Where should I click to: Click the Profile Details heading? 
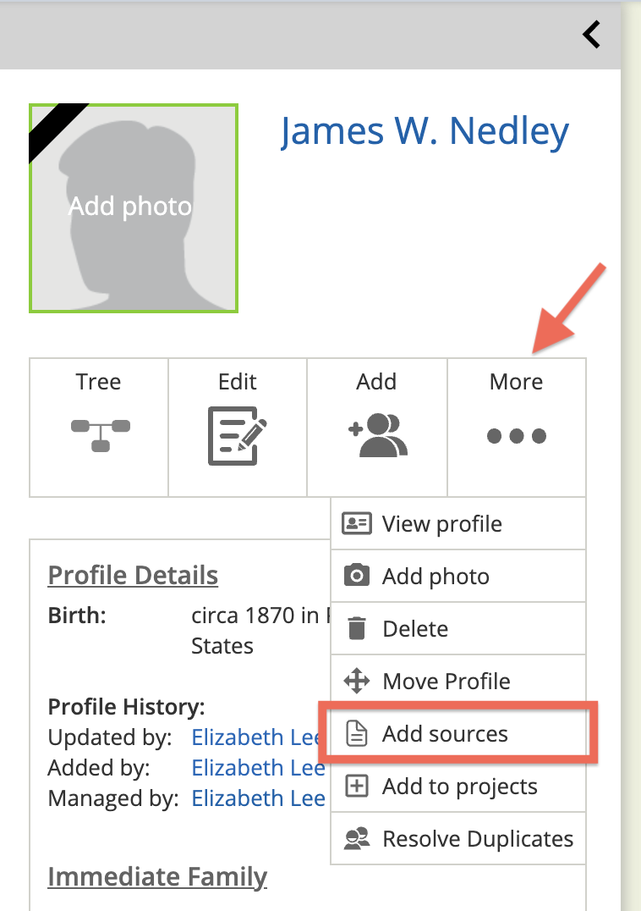coord(133,576)
